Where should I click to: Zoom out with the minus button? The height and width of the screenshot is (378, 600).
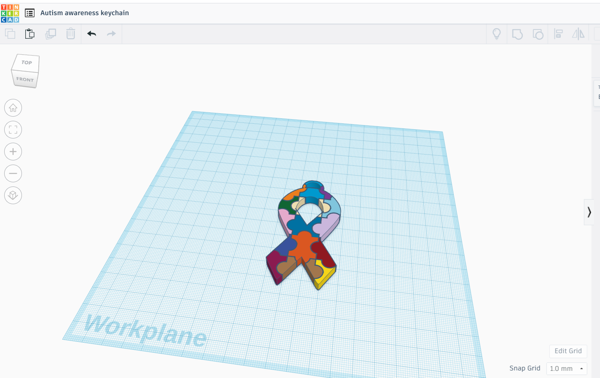(x=13, y=173)
